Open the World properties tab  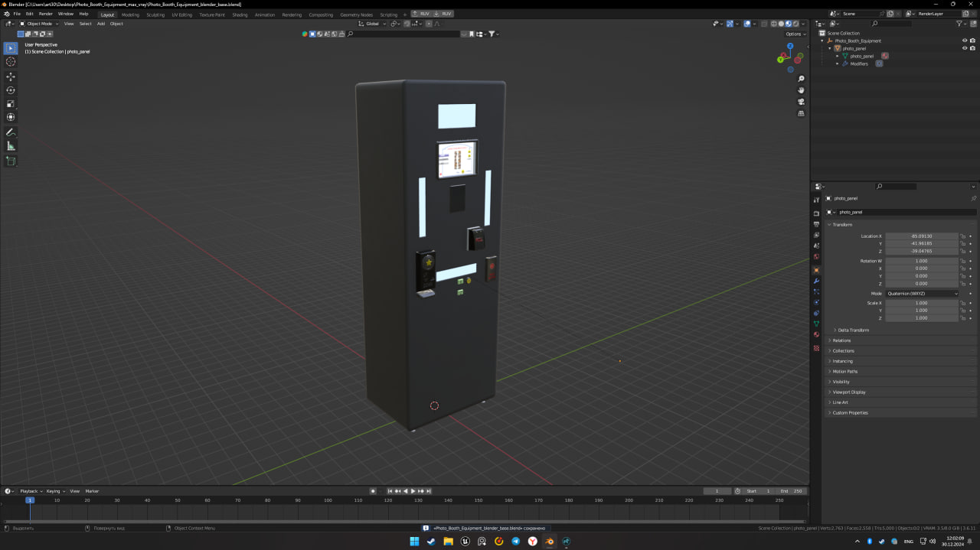pos(816,256)
